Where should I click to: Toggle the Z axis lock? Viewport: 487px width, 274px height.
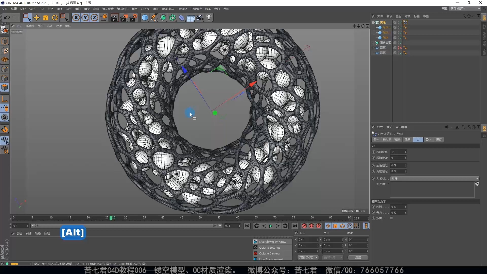tap(94, 18)
